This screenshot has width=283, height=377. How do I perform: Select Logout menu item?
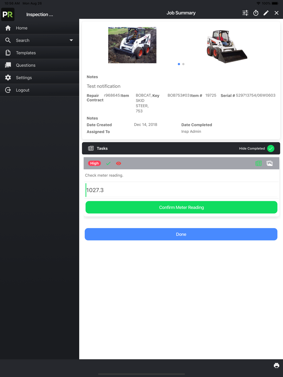[40, 90]
